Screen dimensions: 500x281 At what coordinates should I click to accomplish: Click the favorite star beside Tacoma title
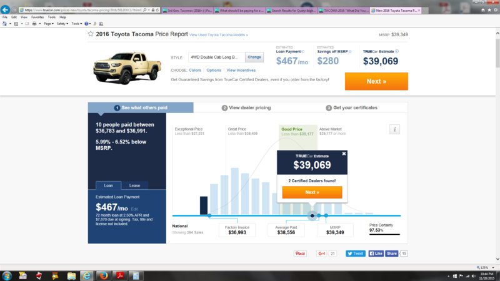(91, 34)
